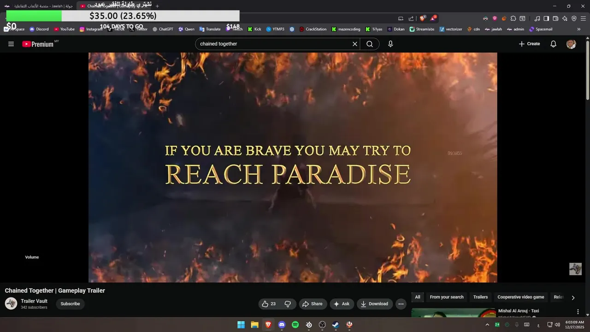The image size is (590, 332).
Task: Click the Ask button under the video
Action: click(x=342, y=304)
